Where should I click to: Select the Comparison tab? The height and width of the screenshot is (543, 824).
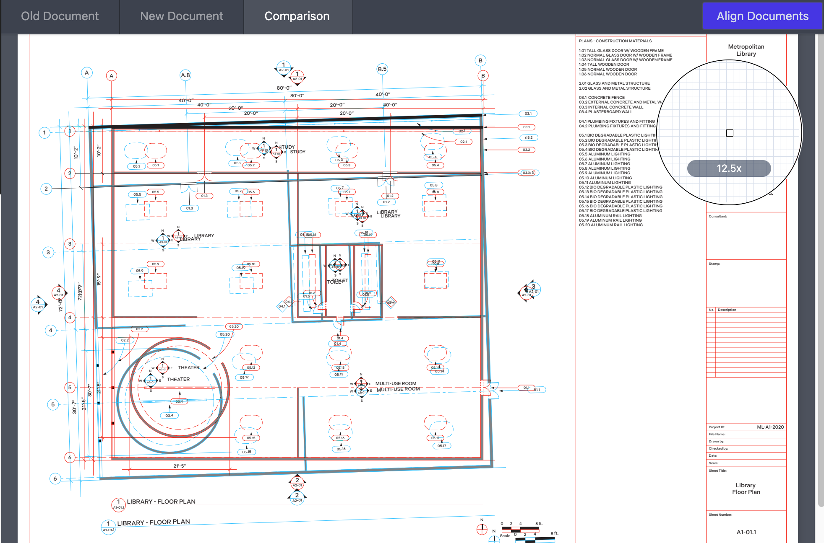tap(297, 16)
